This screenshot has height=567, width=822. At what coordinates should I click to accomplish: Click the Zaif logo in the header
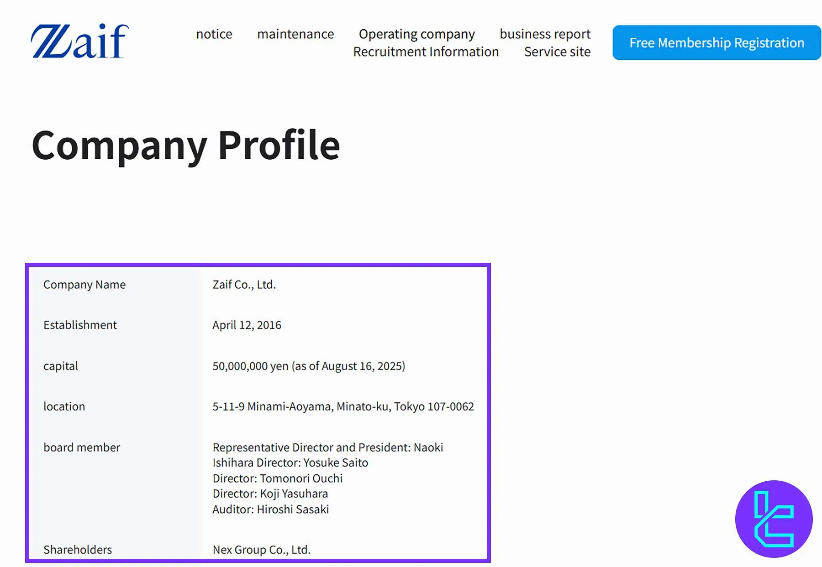pos(79,41)
